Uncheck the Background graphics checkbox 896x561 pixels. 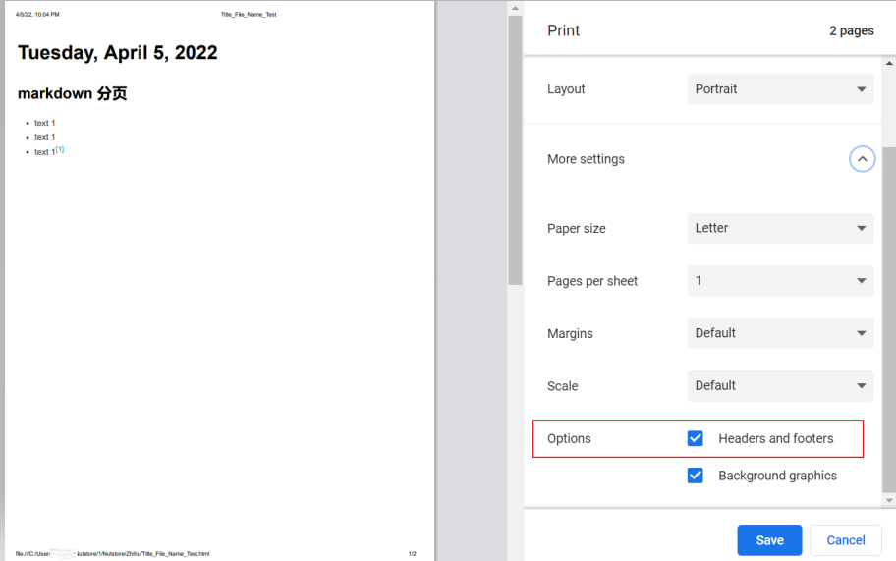[695, 476]
